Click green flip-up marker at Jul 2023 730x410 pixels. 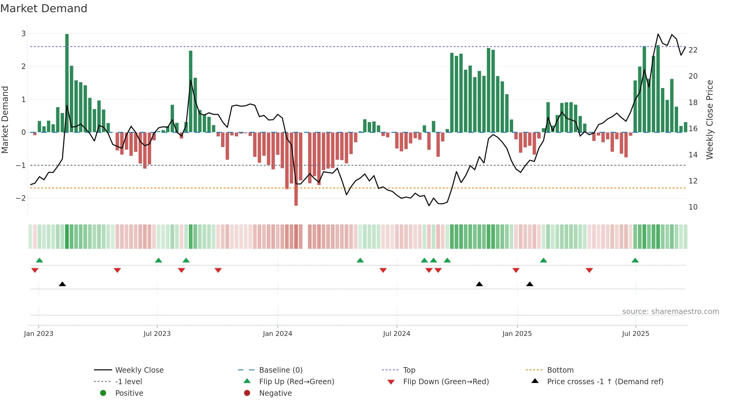coord(158,260)
